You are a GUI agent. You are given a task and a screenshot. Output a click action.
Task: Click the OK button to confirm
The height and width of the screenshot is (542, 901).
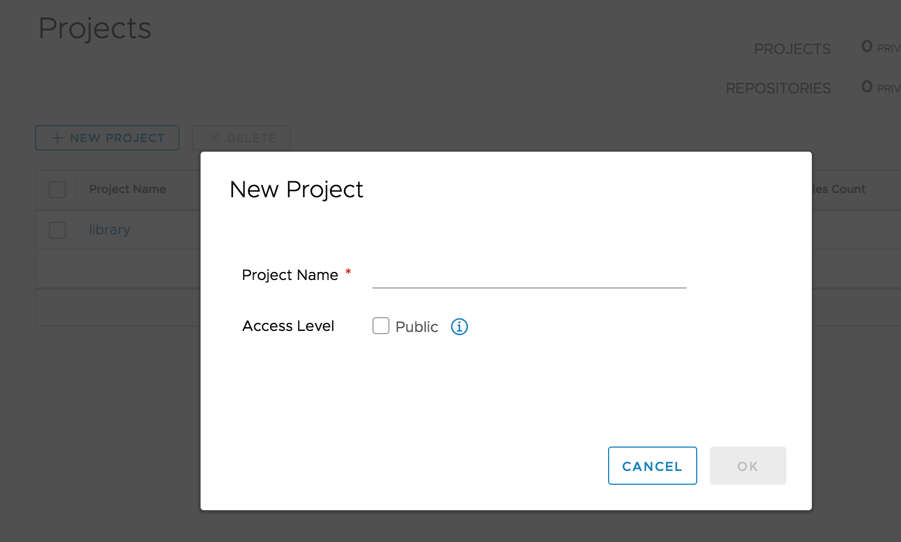(748, 466)
